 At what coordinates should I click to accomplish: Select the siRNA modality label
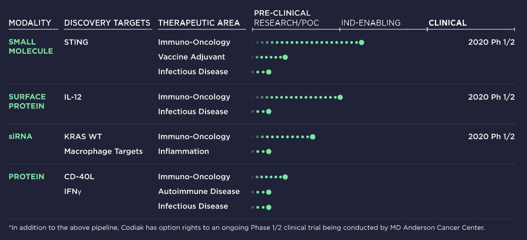(x=20, y=137)
